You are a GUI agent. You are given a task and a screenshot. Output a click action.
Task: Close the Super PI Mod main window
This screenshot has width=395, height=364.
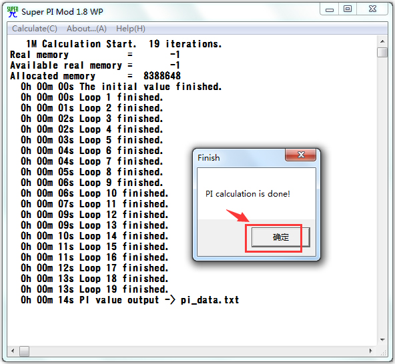[372, 9]
